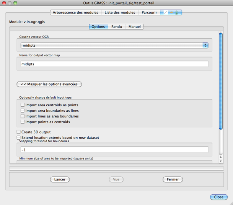Check Import area boundaries as lines
Screen dimensions: 233x205
click(x=23, y=111)
